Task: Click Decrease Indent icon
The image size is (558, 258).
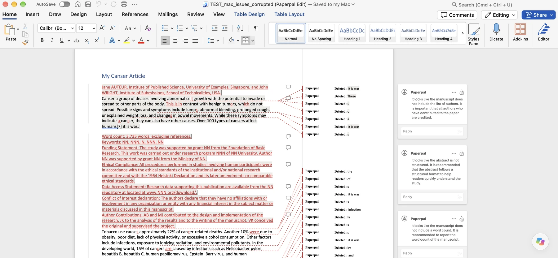Action: (x=215, y=28)
